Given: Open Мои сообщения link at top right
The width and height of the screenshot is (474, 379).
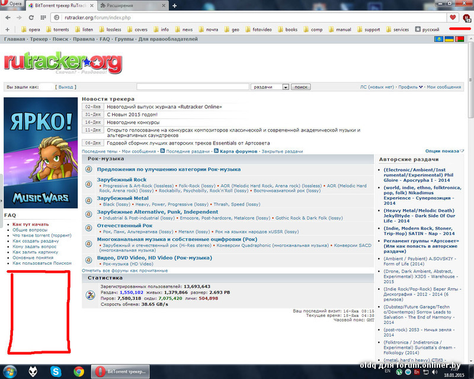Looking at the screenshot, I should [x=444, y=87].
